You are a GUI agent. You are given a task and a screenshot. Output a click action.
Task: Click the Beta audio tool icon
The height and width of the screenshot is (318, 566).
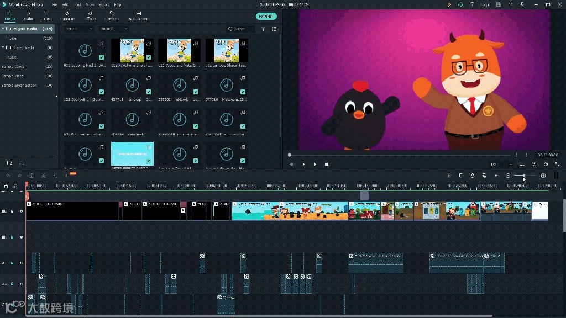click(x=67, y=176)
